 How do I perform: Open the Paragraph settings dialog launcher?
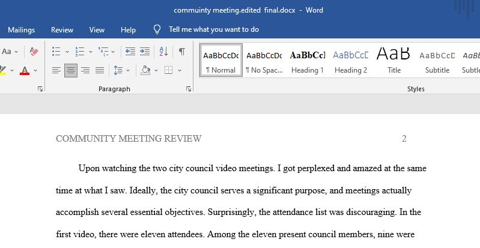tap(189, 89)
